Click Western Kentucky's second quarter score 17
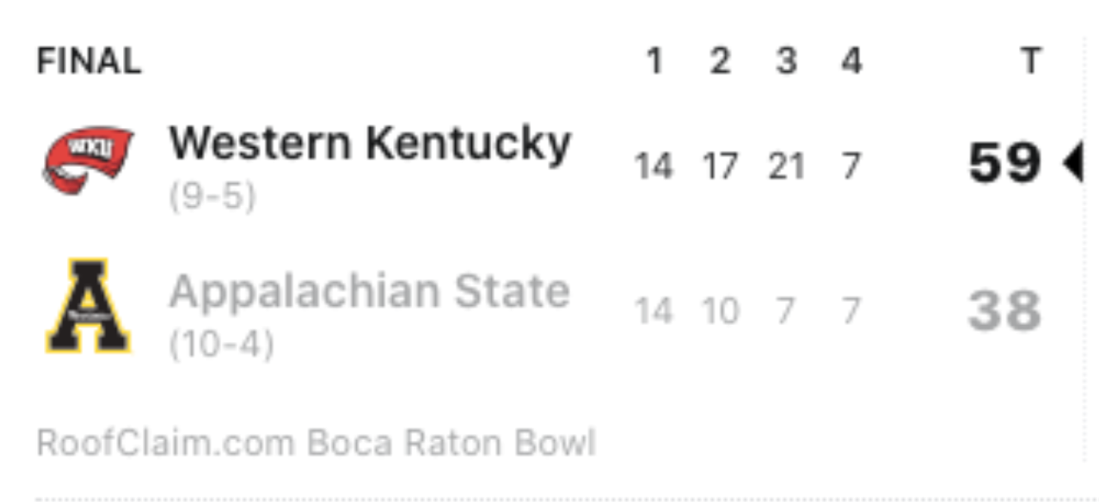This screenshot has width=1099, height=502. click(720, 166)
